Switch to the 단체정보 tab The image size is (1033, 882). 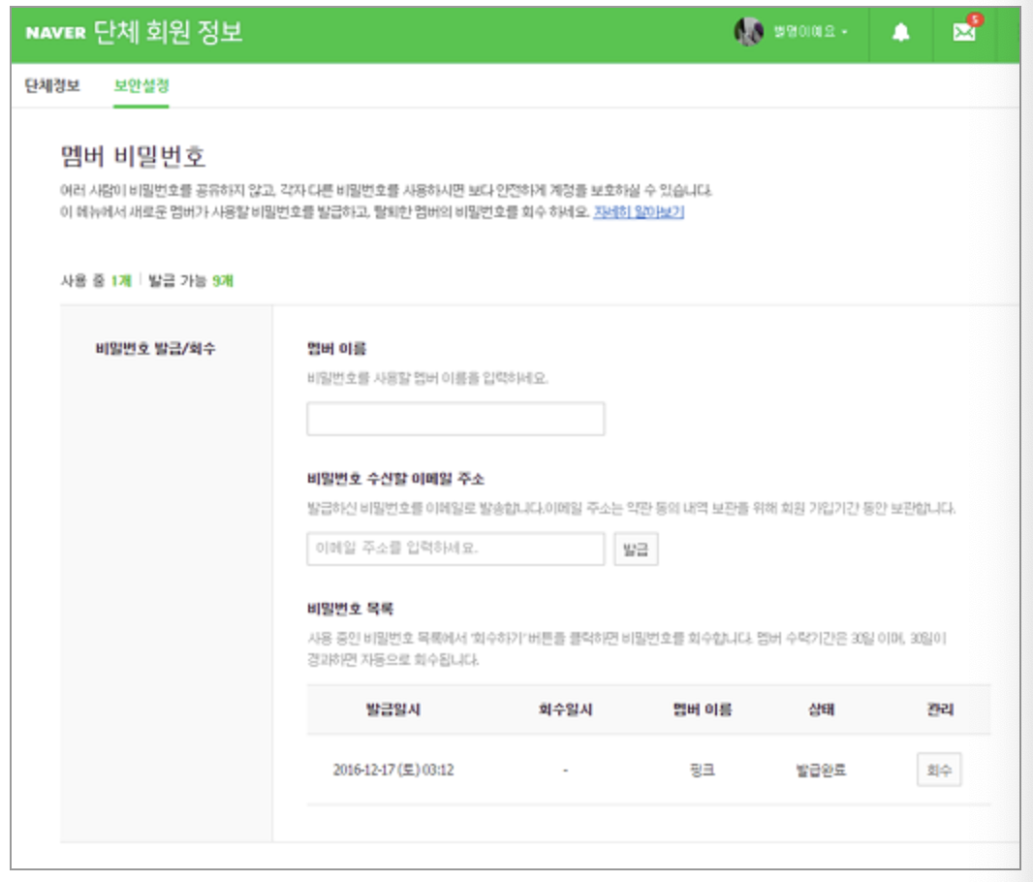[x=52, y=85]
